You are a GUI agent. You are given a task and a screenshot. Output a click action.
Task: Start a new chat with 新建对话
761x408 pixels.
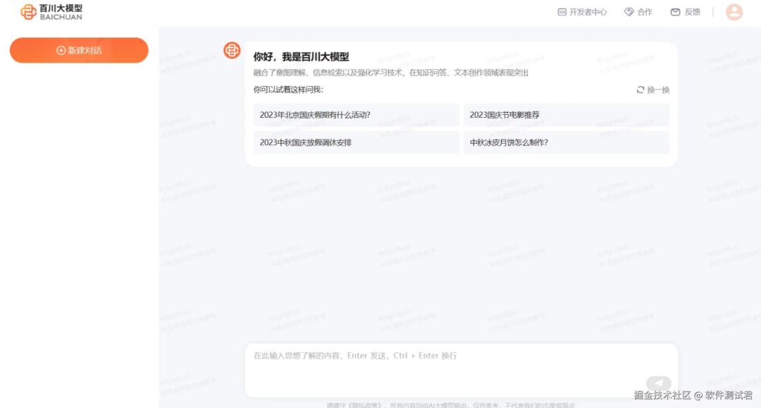pos(79,51)
